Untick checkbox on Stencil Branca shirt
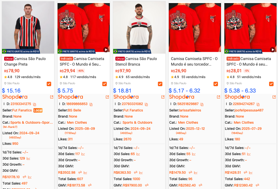 [x=160, y=84]
